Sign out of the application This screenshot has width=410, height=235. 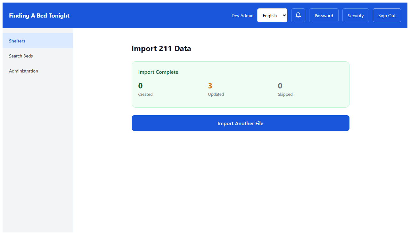pos(387,15)
